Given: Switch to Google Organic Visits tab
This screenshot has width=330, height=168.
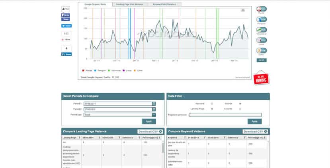Looking at the screenshot, I should (x=95, y=4).
